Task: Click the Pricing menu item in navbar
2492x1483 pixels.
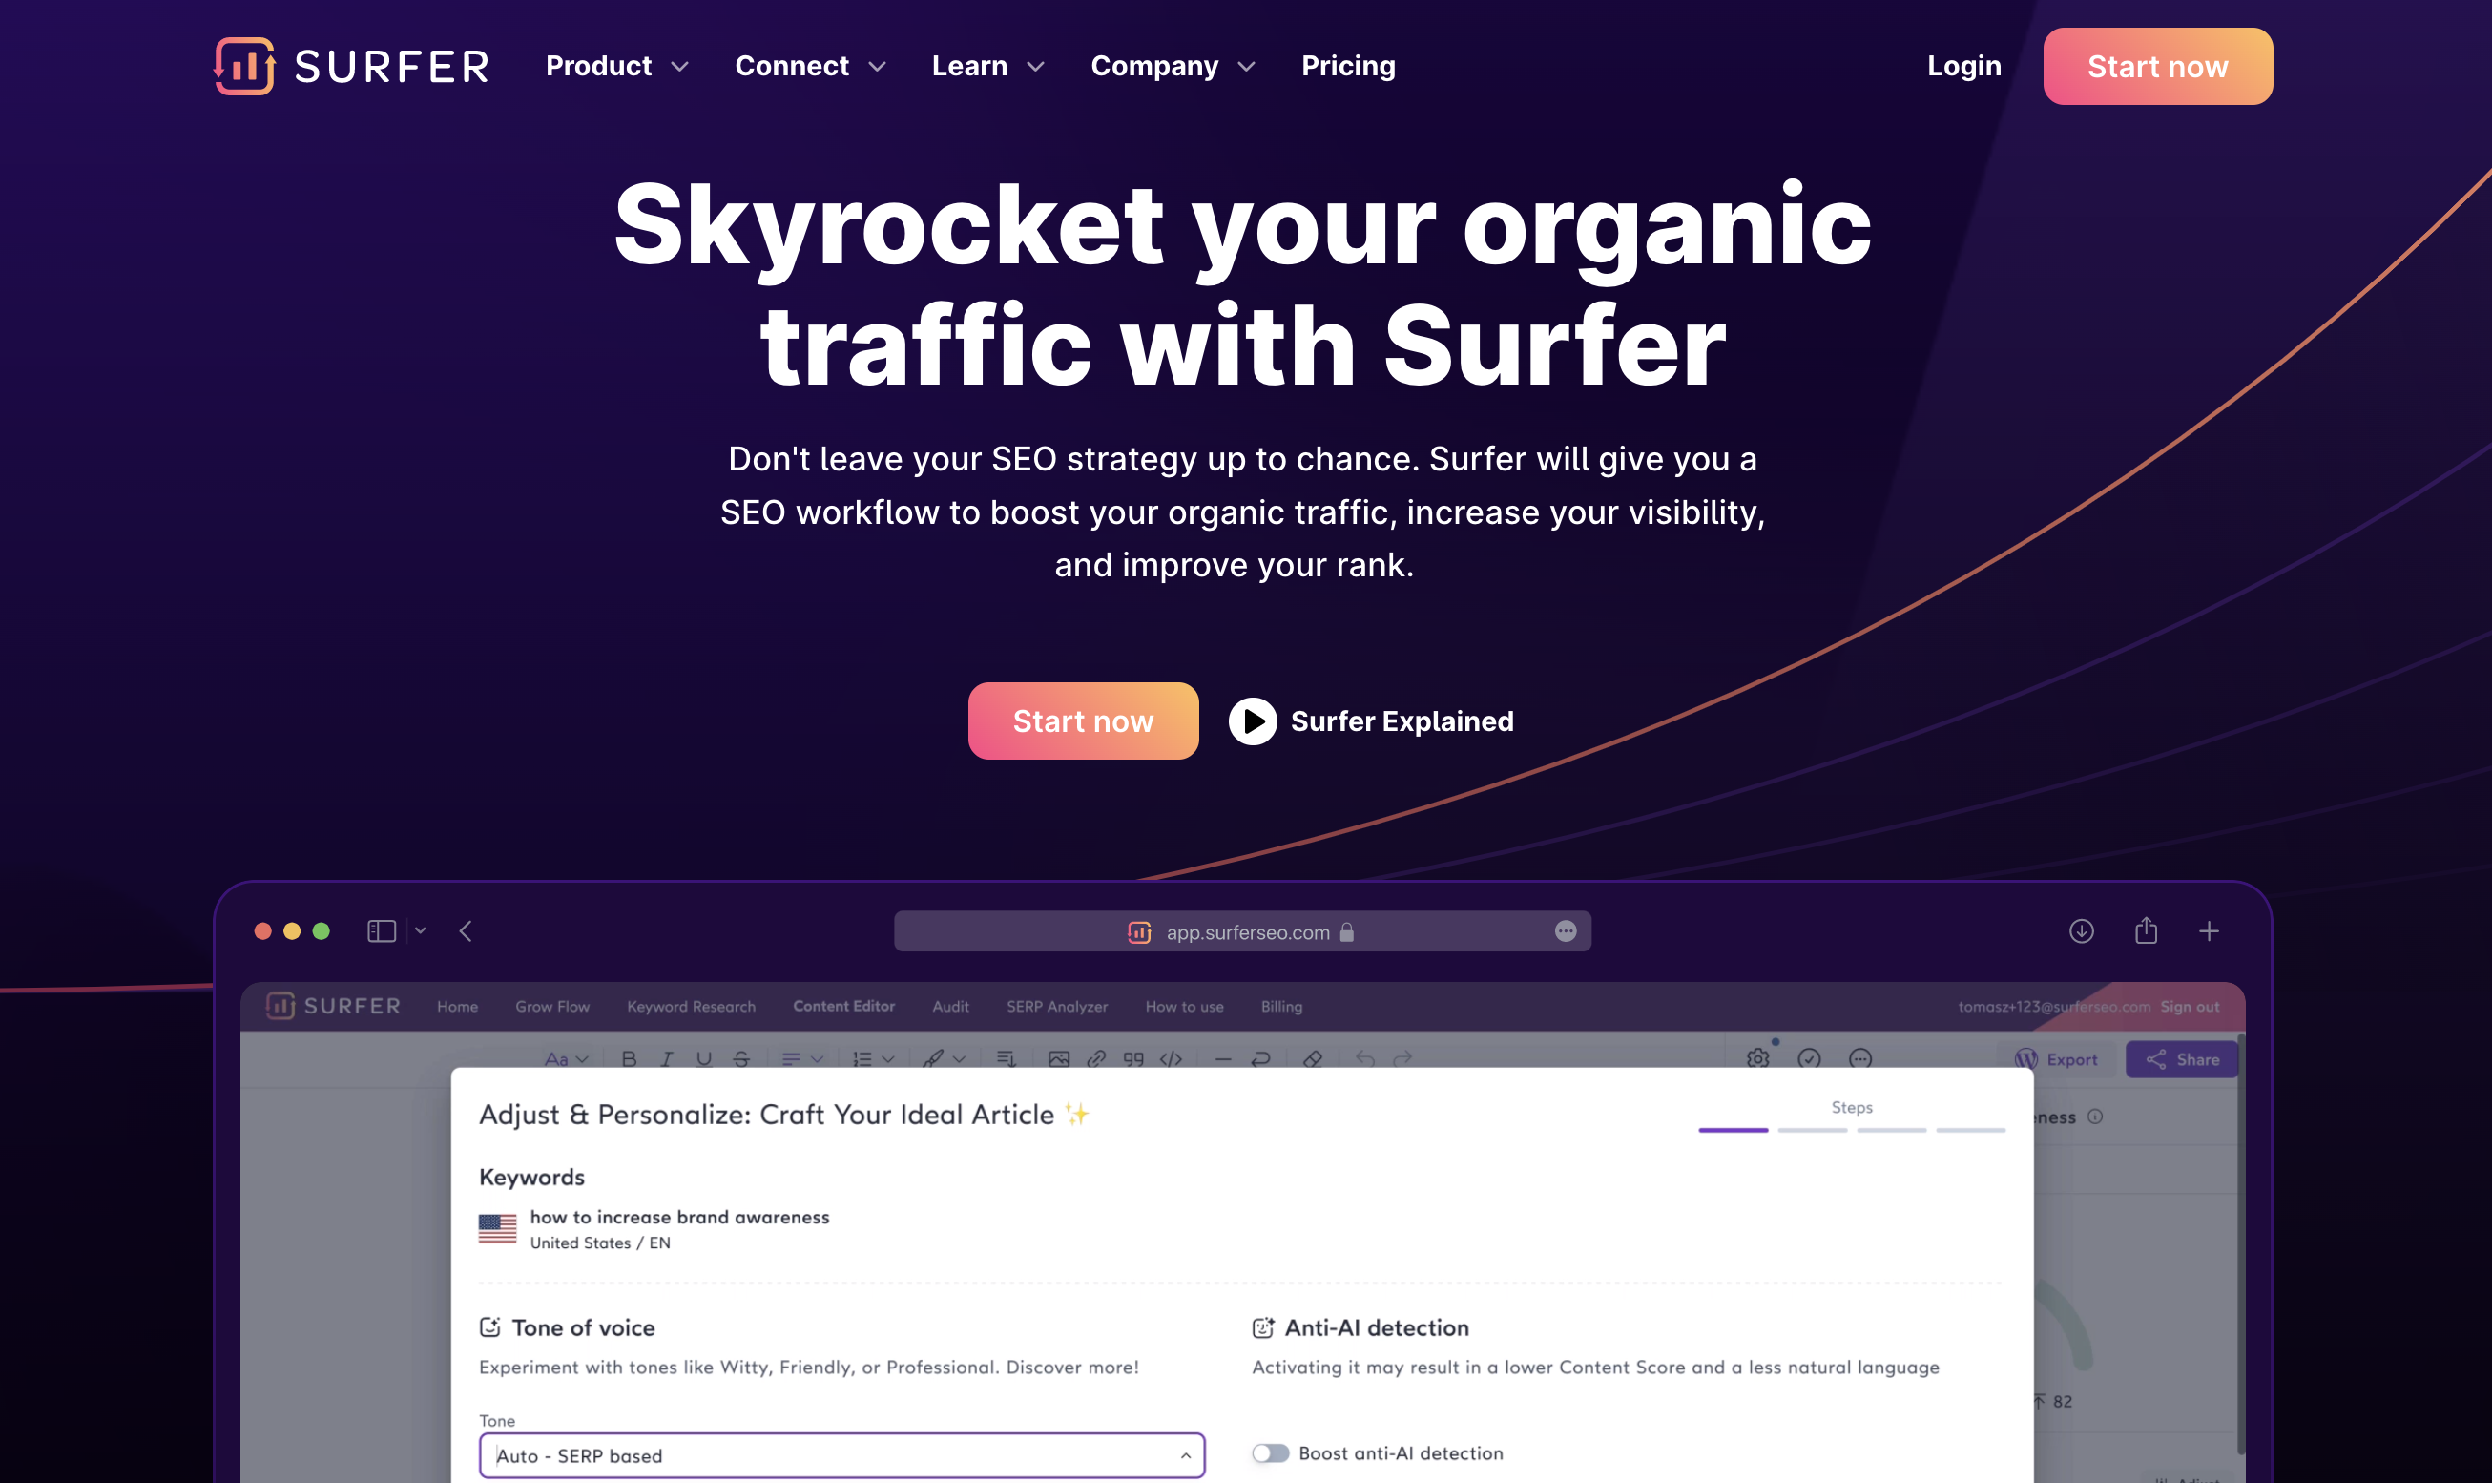Action: [1348, 65]
